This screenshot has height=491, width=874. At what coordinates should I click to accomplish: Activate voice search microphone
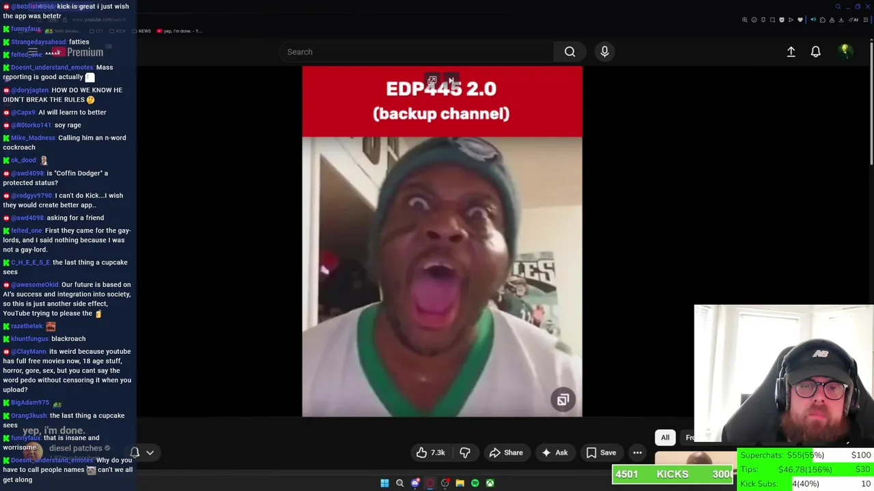click(604, 52)
